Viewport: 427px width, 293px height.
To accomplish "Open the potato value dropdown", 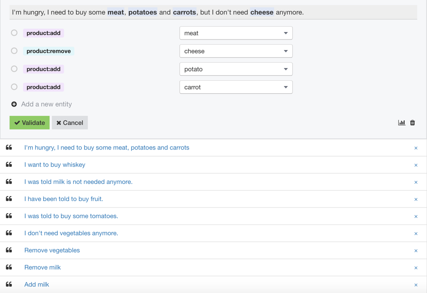I will (236, 69).
